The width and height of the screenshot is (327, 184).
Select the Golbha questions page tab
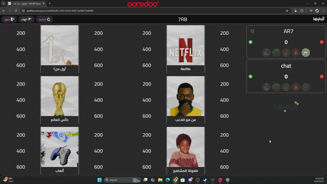click(x=26, y=4)
